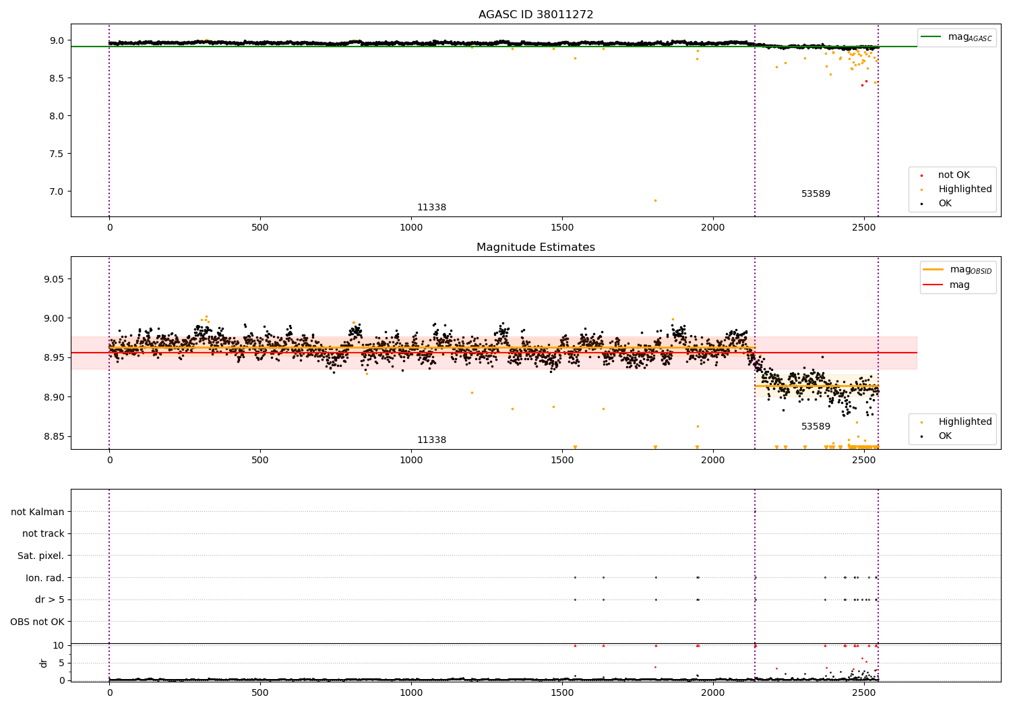1011x708 pixels.
Task: Click the 'not Kalman' row label
Action: [x=38, y=512]
